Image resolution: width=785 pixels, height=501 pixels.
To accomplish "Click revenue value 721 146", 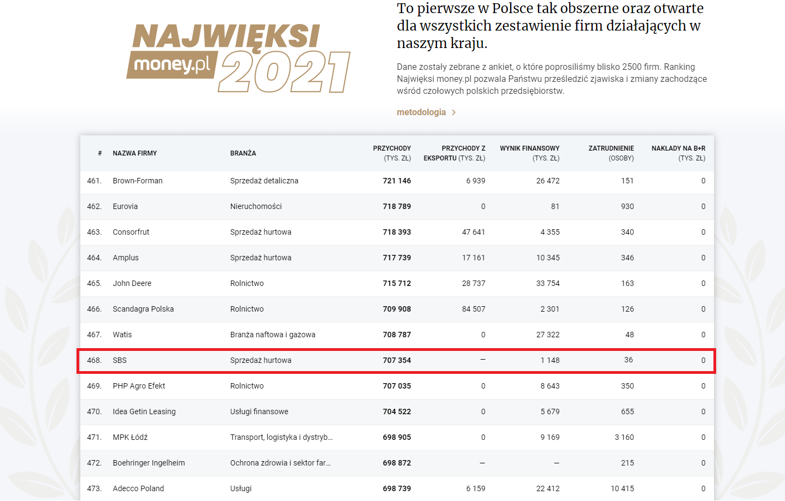I will [x=397, y=181].
